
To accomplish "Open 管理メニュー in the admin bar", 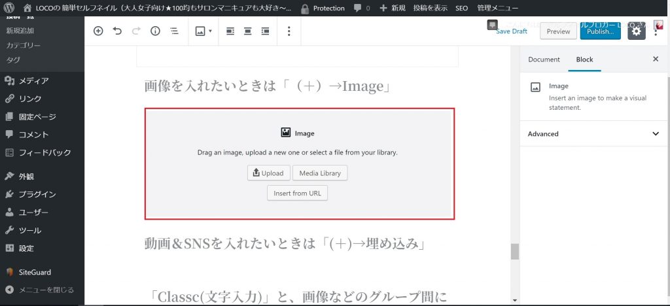I will tap(498, 8).
